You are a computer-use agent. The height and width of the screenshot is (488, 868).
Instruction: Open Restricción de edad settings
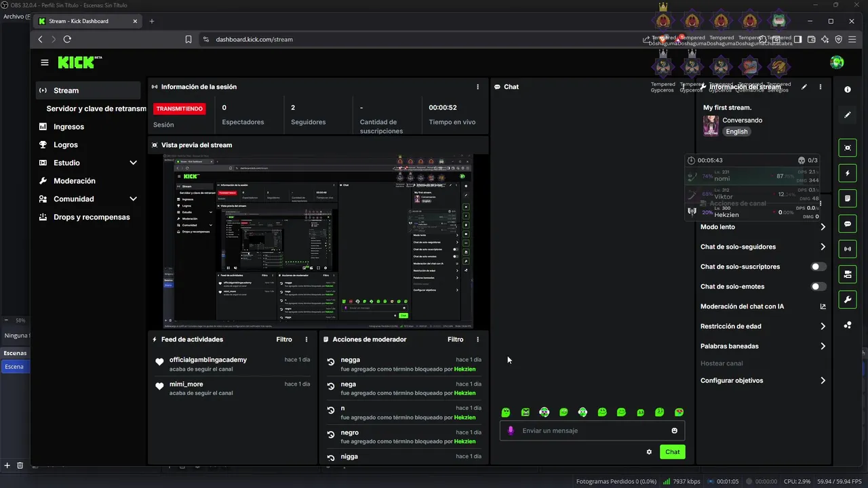[763, 326]
